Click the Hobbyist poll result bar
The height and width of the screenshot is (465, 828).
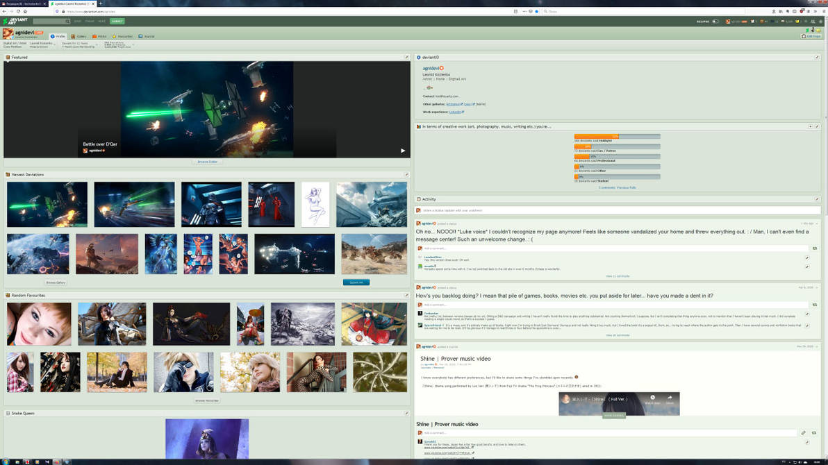coord(618,136)
